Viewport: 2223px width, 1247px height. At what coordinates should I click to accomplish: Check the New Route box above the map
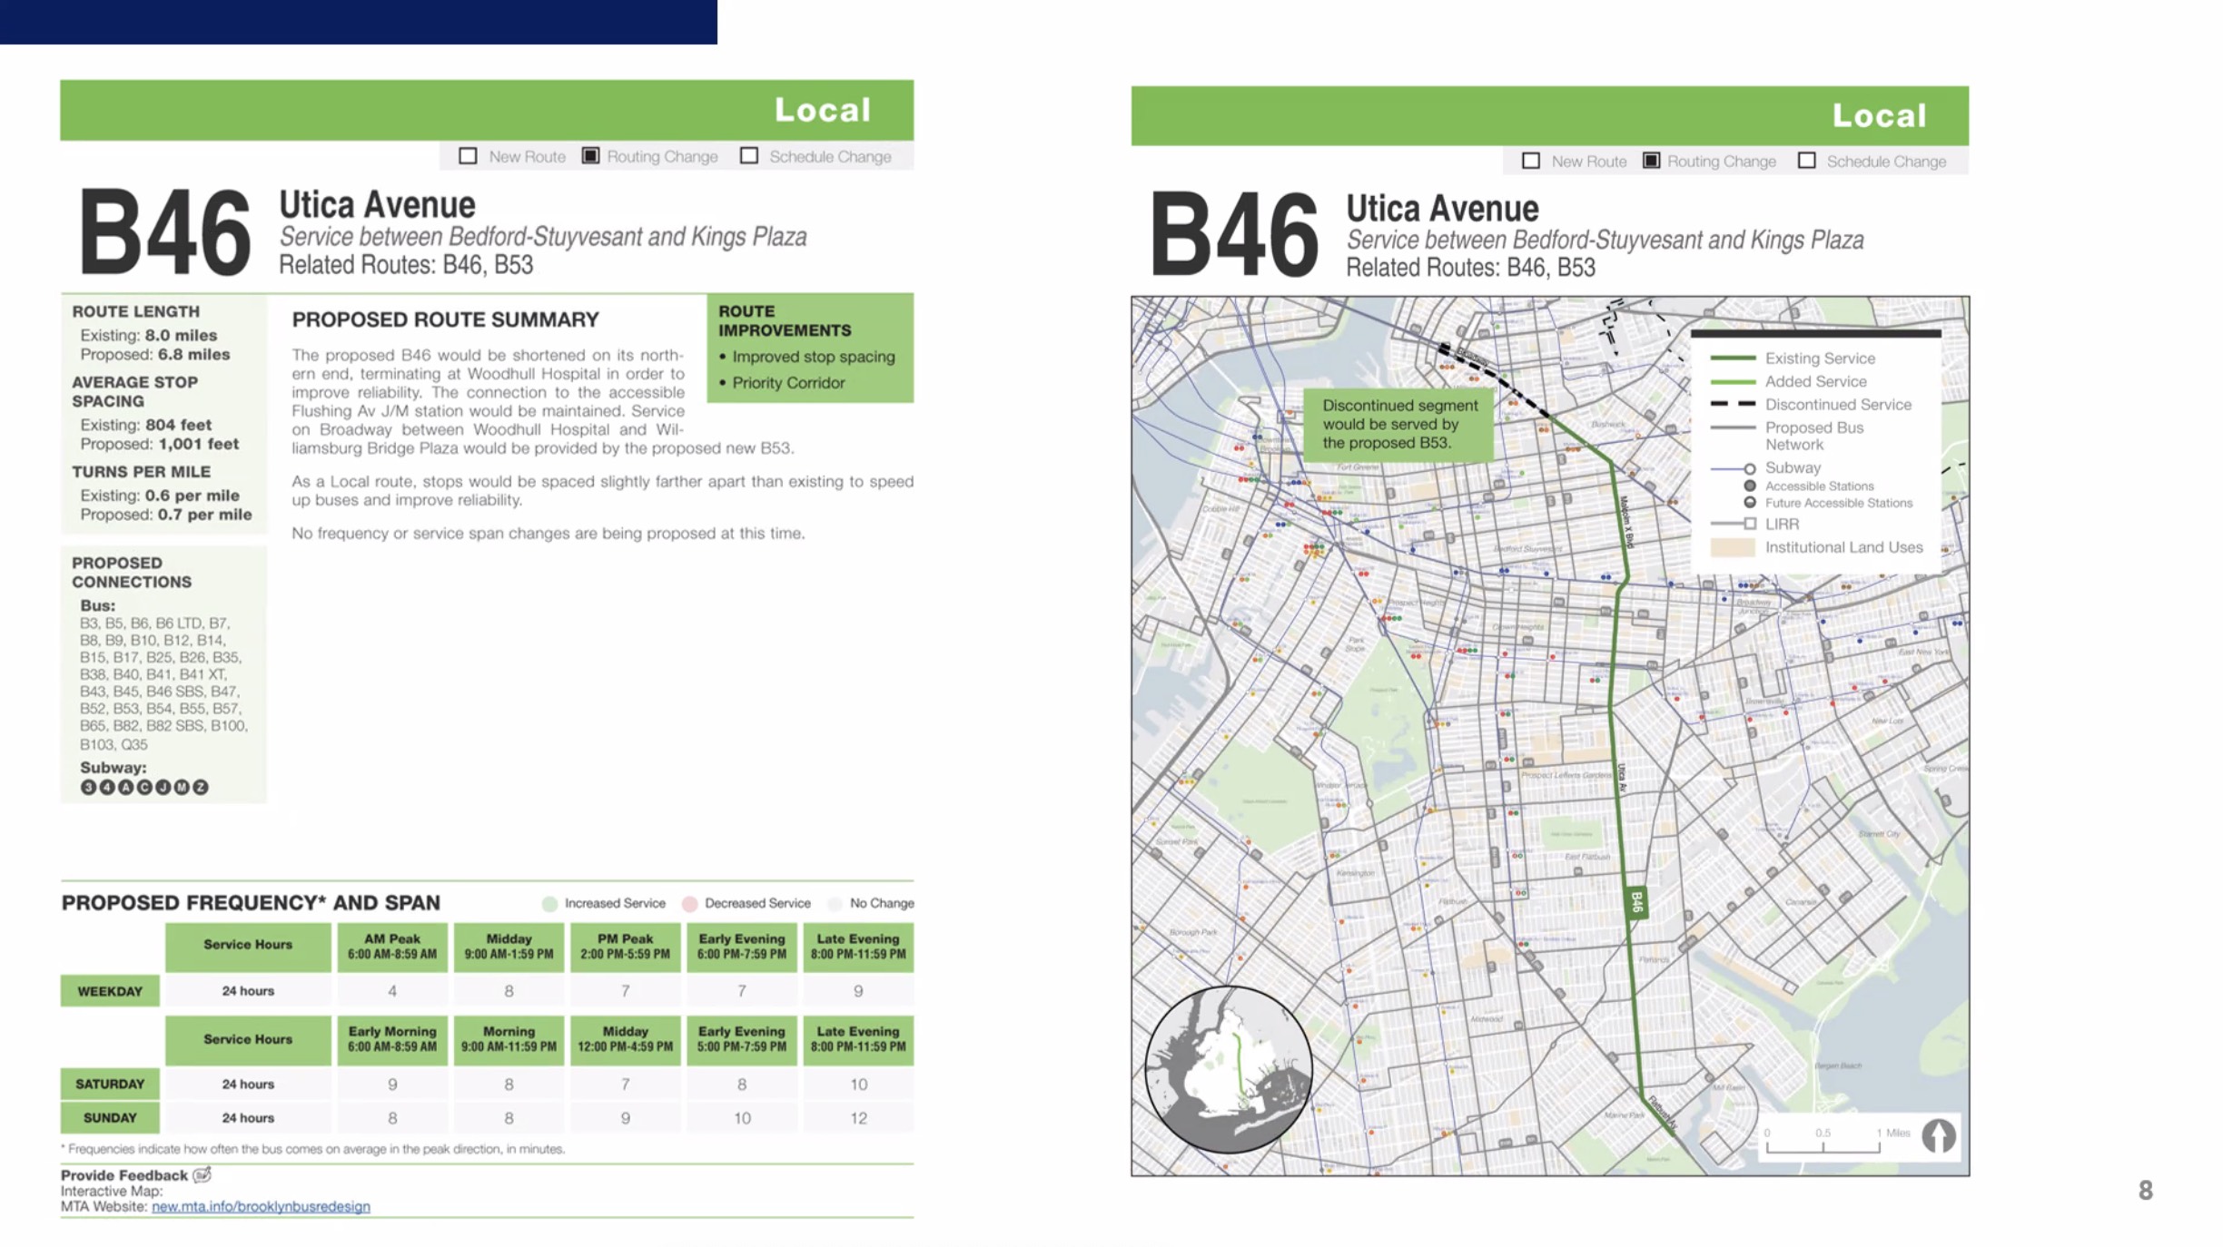[x=1531, y=161]
